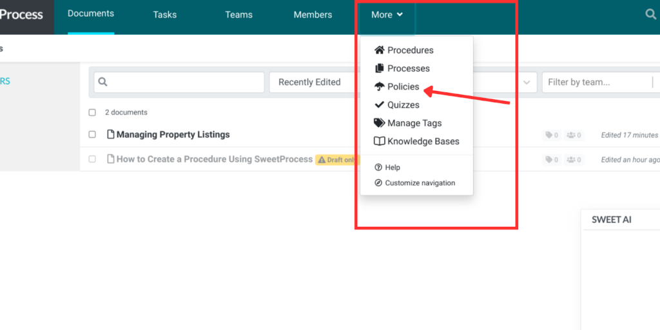The height and width of the screenshot is (330, 660).
Task: Click the magnifier icon in document search field
Action: click(x=102, y=82)
